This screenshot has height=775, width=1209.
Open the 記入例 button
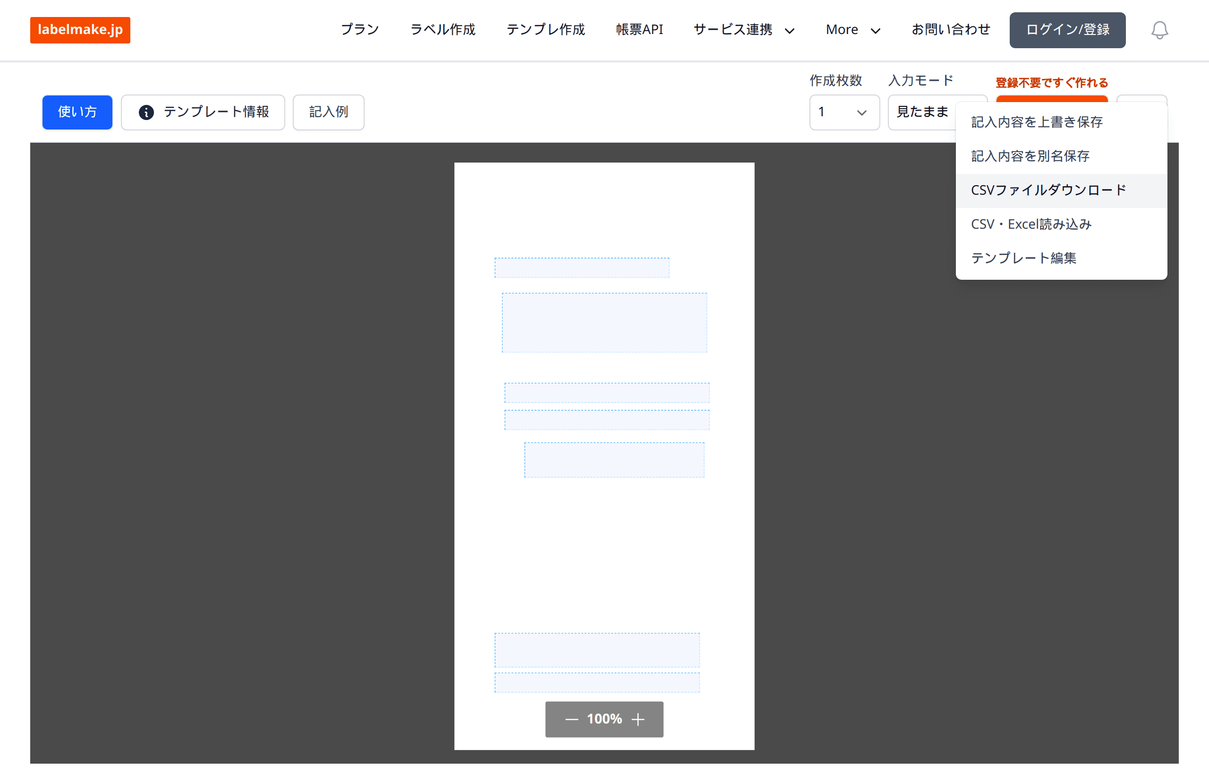coord(328,112)
